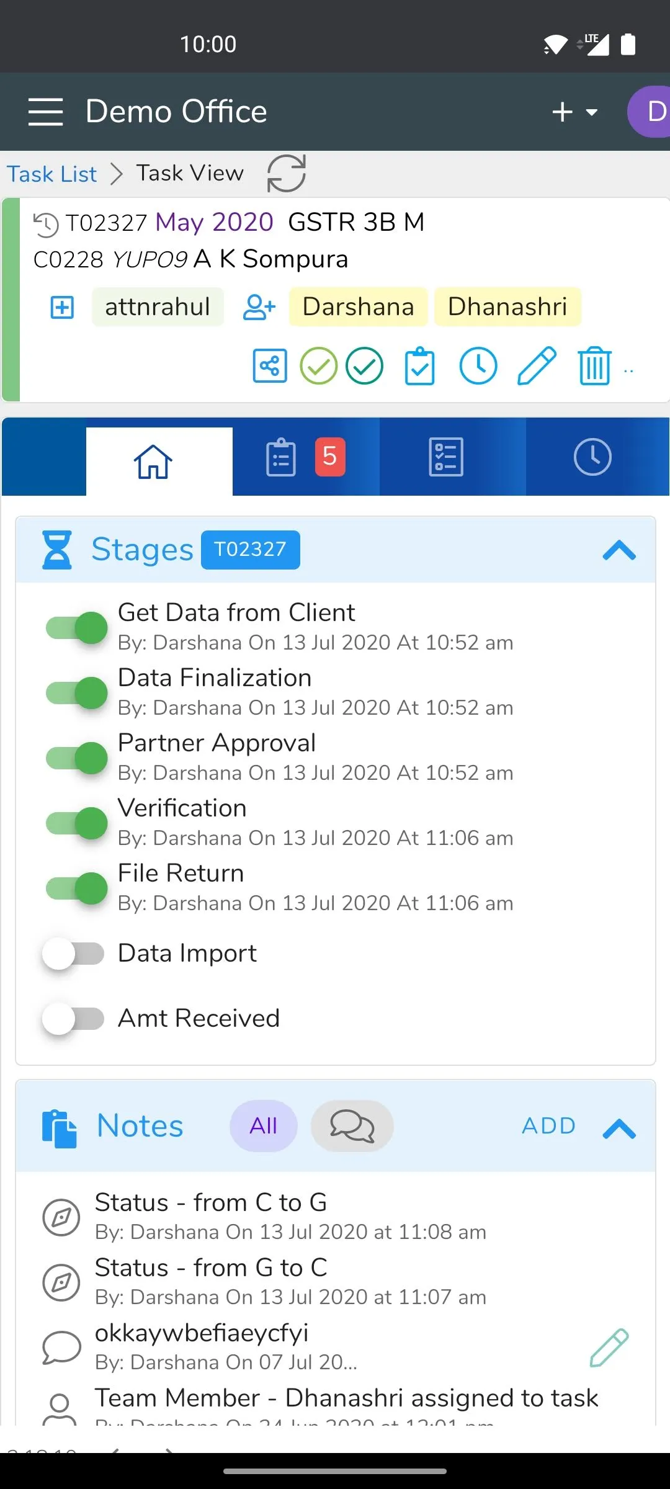Screen dimensions: 670x1489
Task: Open the purple D user avatar
Action: [x=649, y=112]
